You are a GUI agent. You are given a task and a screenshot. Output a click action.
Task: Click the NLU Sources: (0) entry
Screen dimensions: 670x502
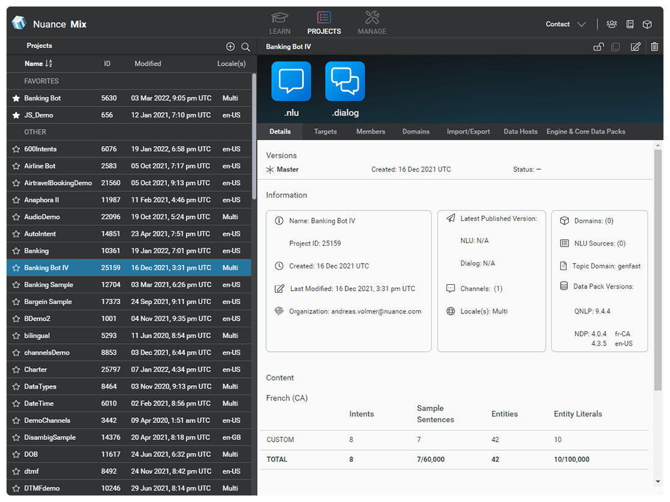click(x=593, y=243)
